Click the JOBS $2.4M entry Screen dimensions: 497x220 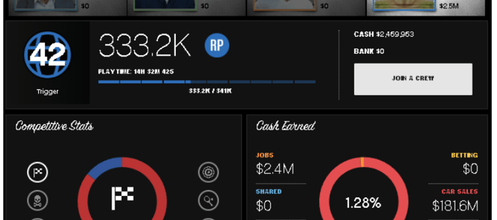275,164
